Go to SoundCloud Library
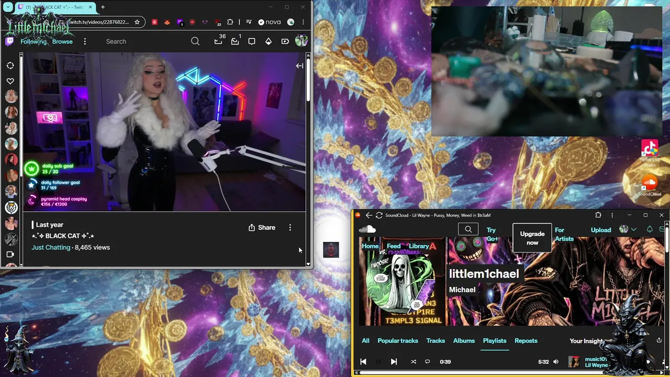Image resolution: width=670 pixels, height=377 pixels. [x=419, y=246]
